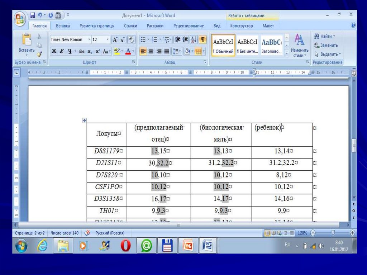Paste clipboard contents with Вставить
Viewport: 367px width, 275px height.
point(27,44)
